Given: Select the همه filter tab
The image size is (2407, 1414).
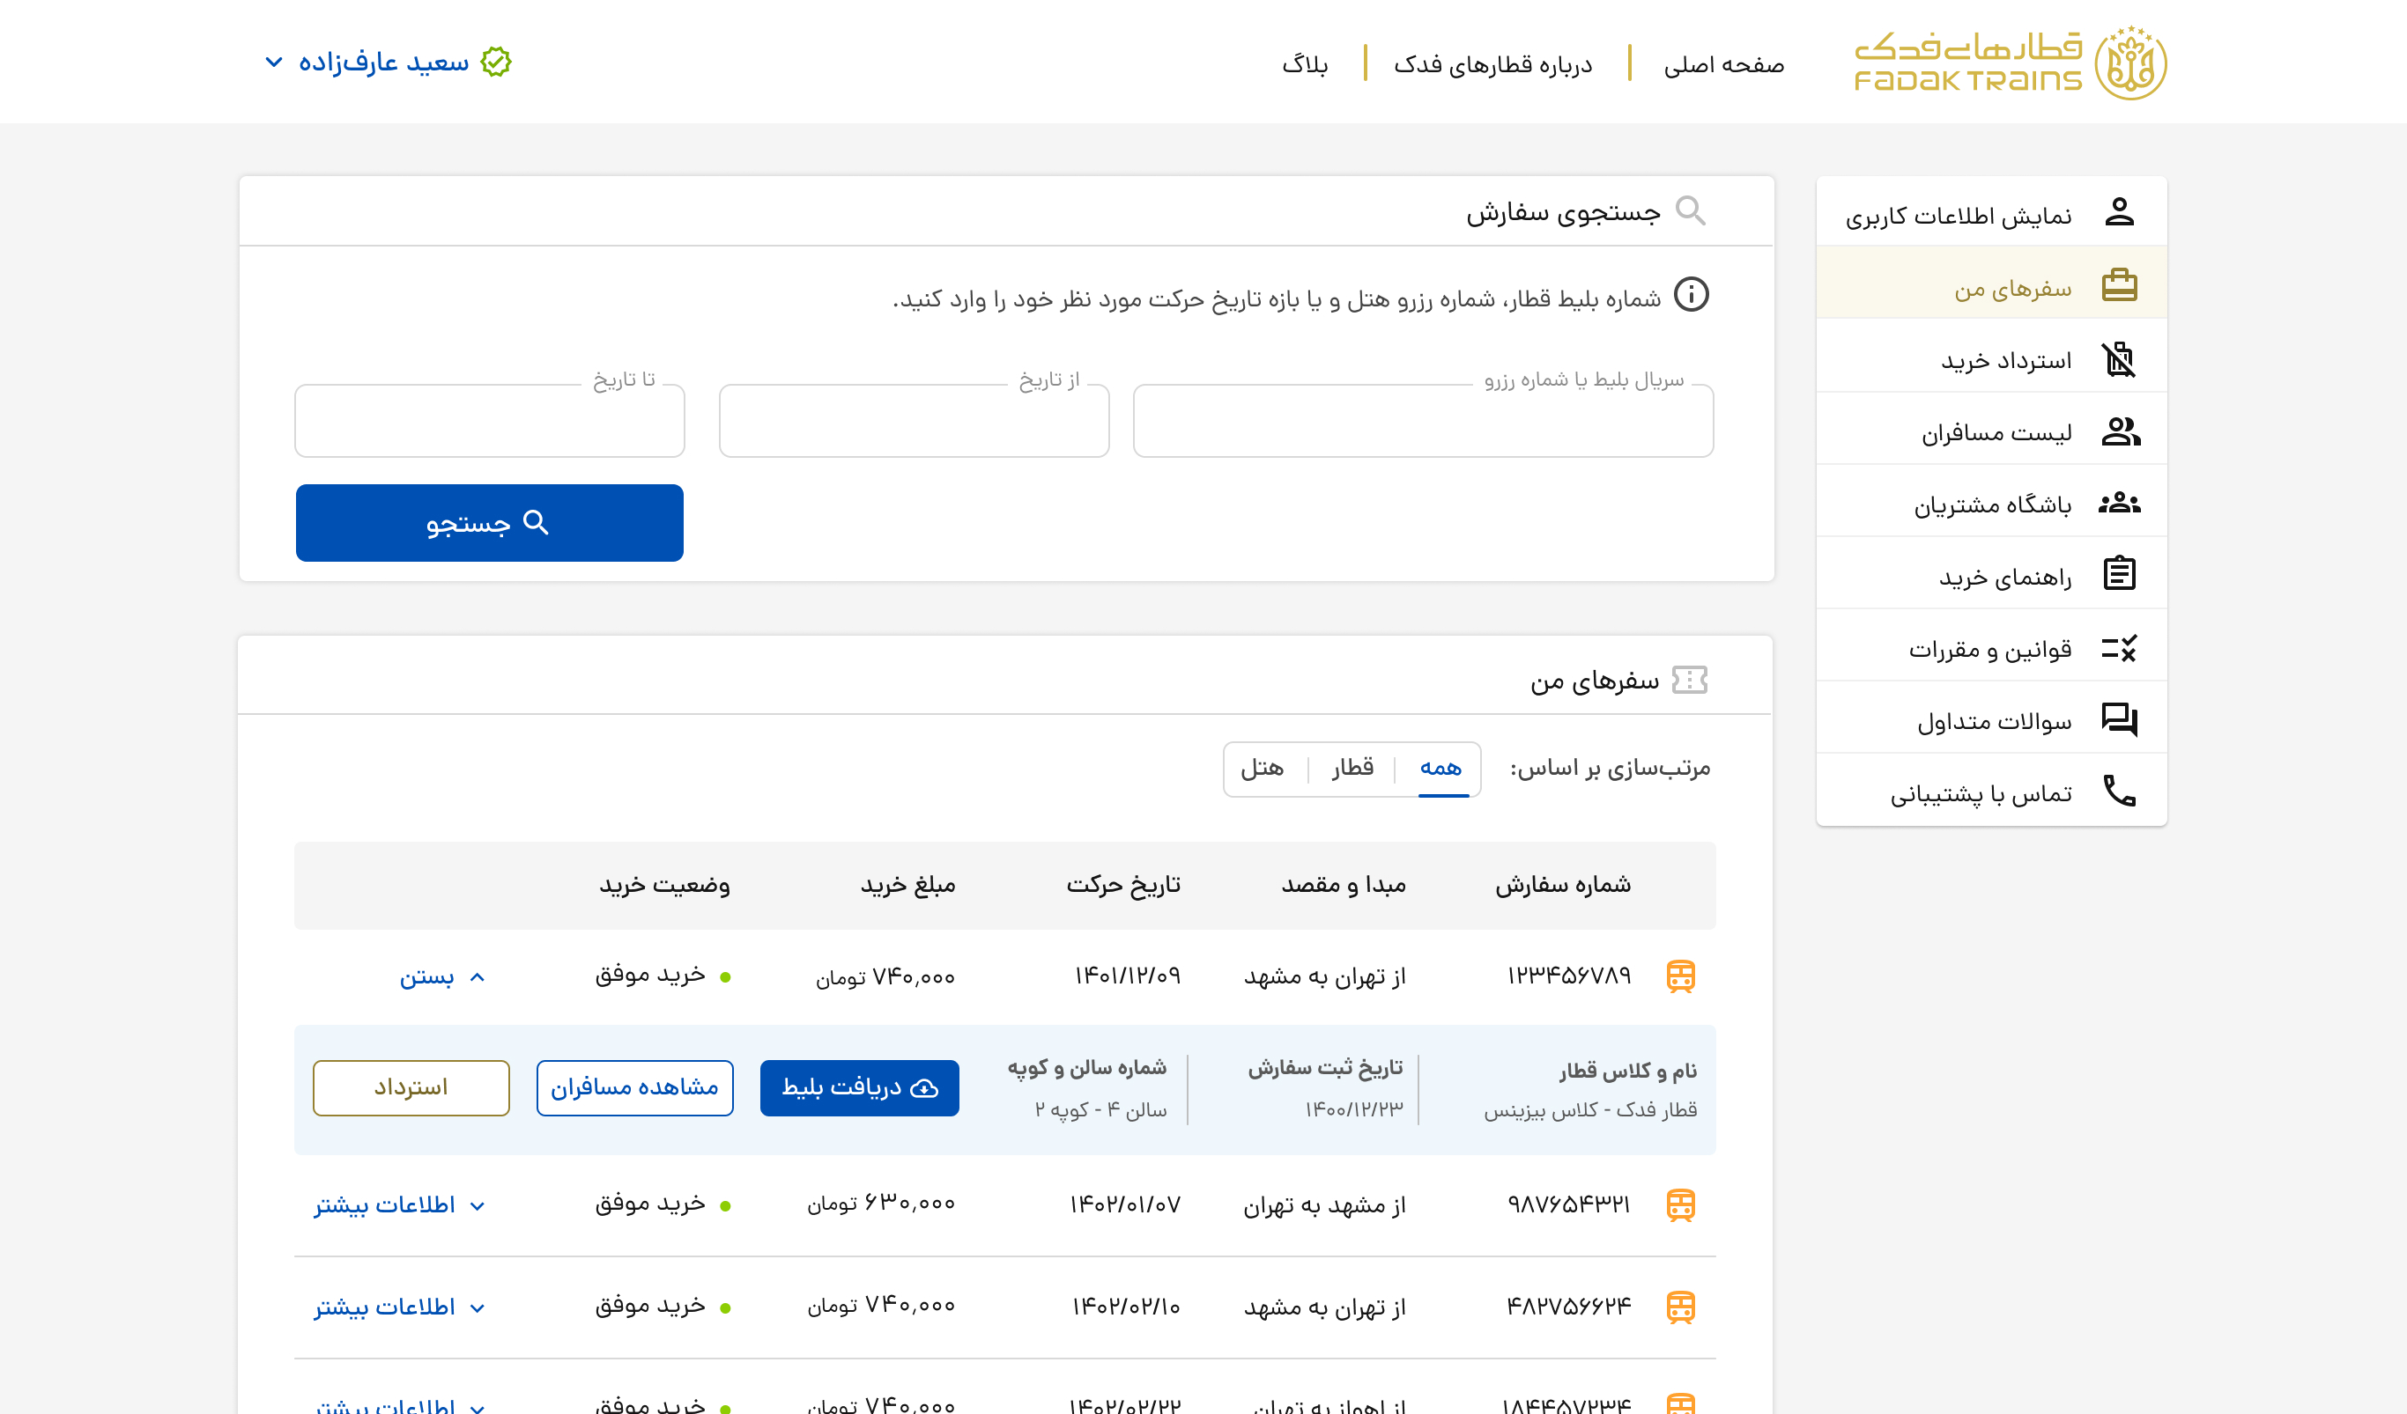Looking at the screenshot, I should coord(1440,768).
